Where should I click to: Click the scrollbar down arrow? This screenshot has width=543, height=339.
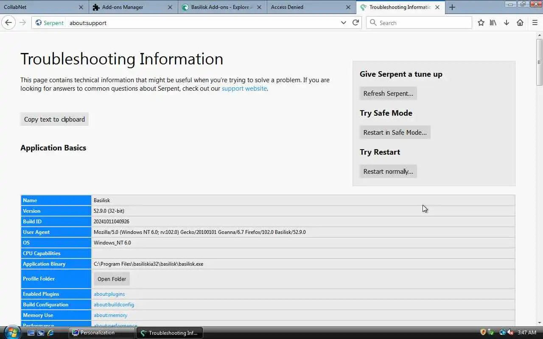pos(539,323)
